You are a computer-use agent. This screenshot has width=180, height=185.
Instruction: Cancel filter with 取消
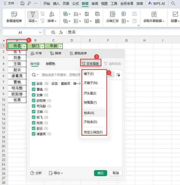click(116, 173)
